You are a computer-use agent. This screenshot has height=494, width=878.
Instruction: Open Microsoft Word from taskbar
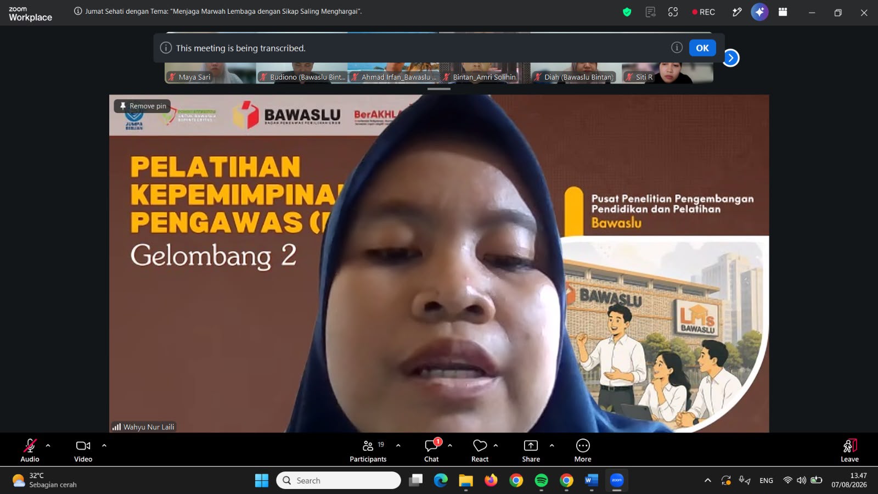(x=591, y=480)
